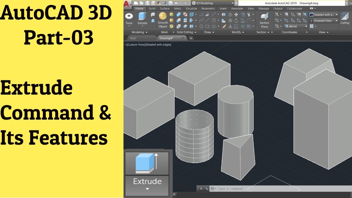The height and width of the screenshot is (198, 352).
Task: Select the Spline draw tool
Action: tap(201, 20)
